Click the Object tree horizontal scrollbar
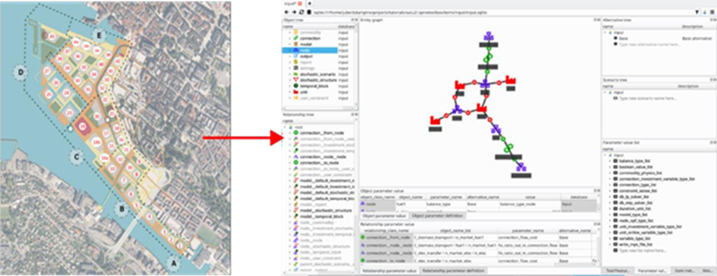The height and width of the screenshot is (276, 717). 318,108
